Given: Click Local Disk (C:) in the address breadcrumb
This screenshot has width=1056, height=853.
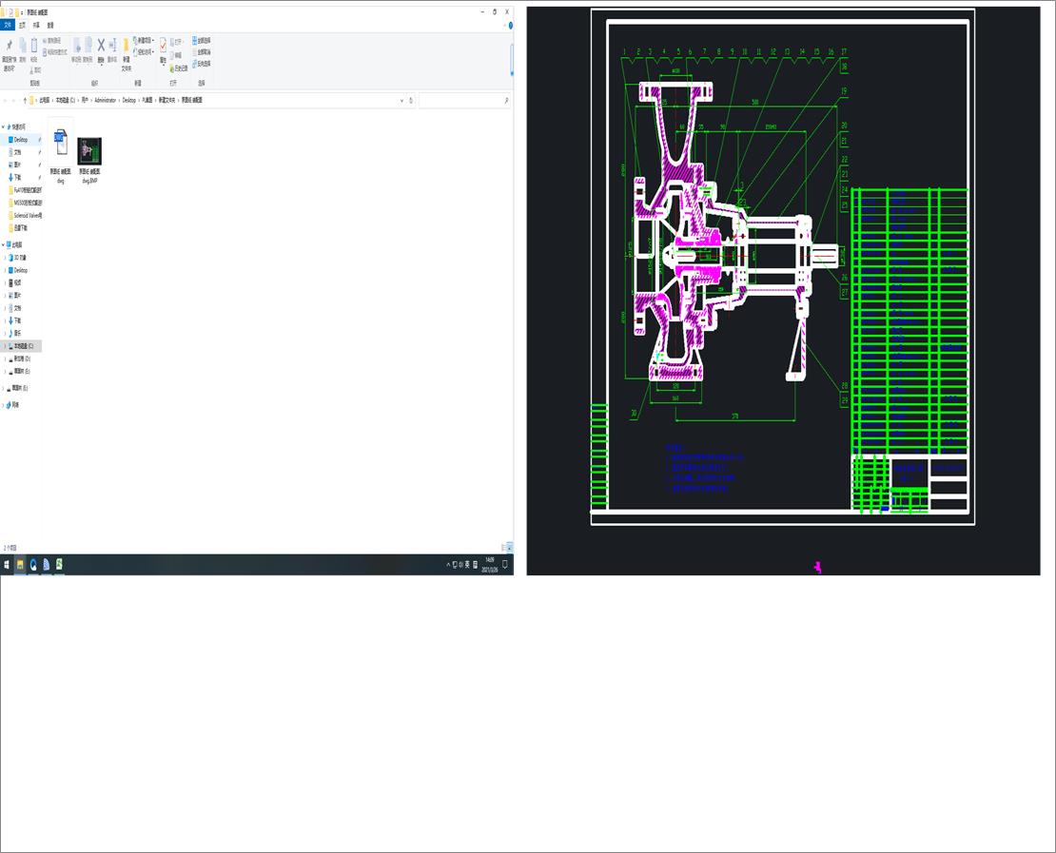Looking at the screenshot, I should click(66, 100).
